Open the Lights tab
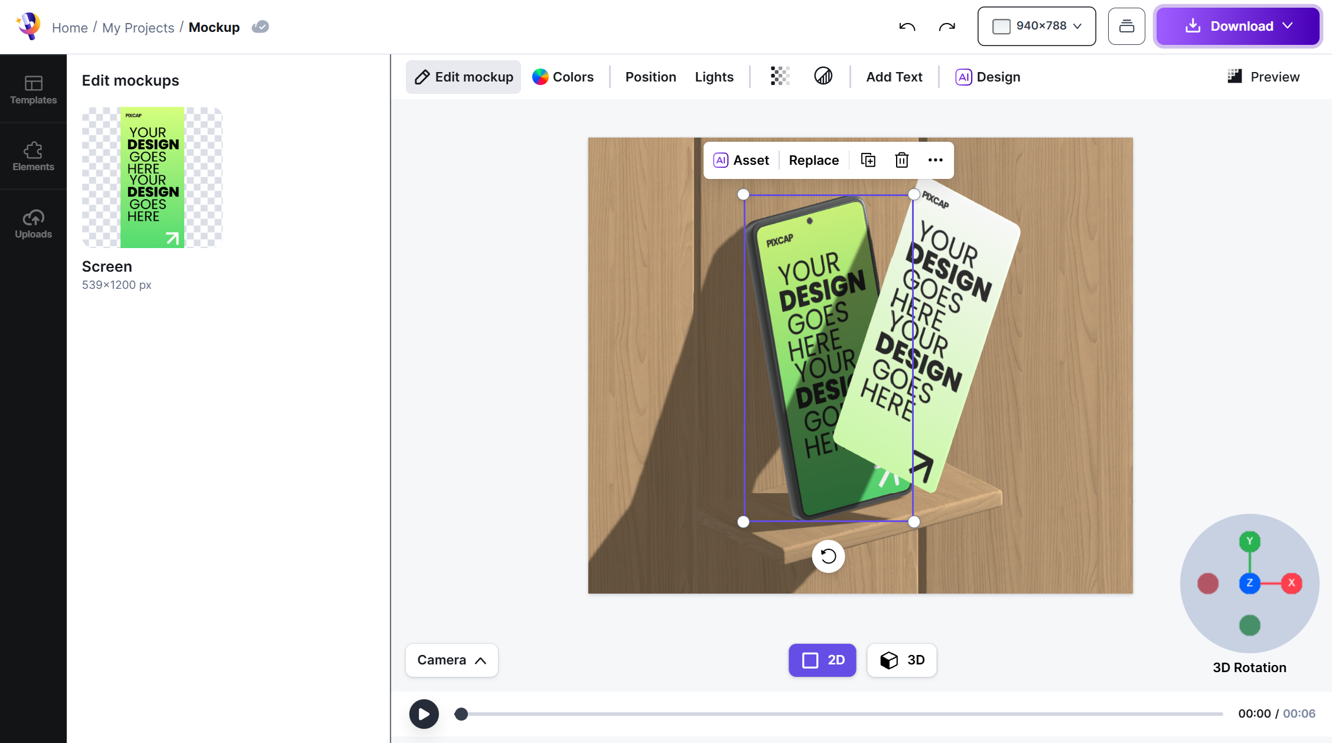 (x=714, y=77)
